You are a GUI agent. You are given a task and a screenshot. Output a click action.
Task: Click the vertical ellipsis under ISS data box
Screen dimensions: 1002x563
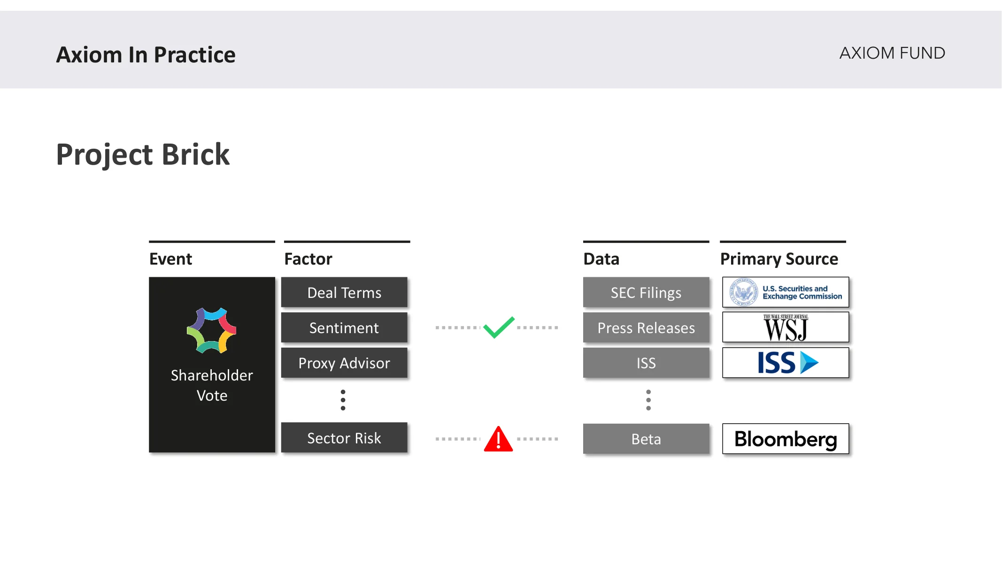[x=648, y=400]
